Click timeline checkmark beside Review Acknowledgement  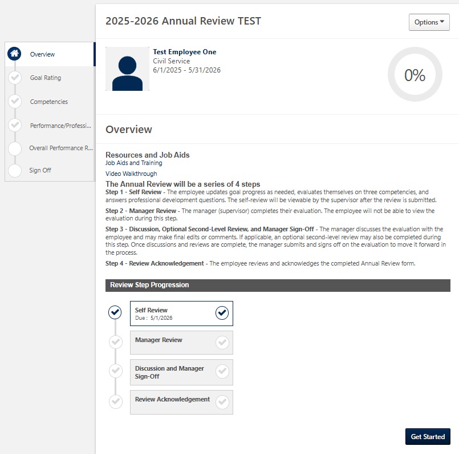point(116,401)
